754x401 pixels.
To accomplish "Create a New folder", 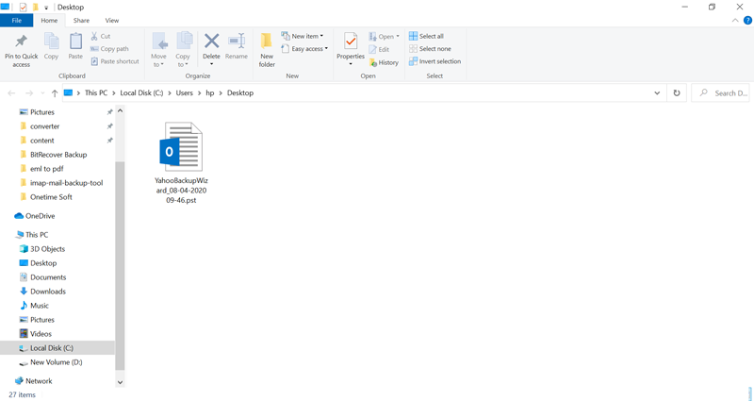I will (267, 50).
